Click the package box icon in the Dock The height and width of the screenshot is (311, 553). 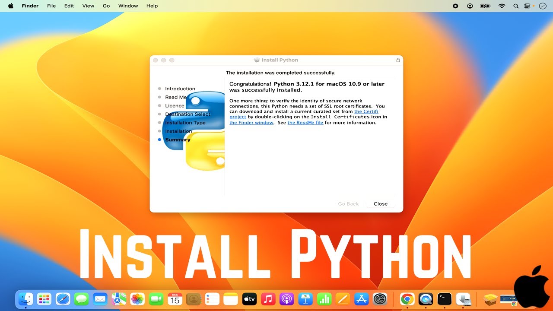tap(490, 299)
